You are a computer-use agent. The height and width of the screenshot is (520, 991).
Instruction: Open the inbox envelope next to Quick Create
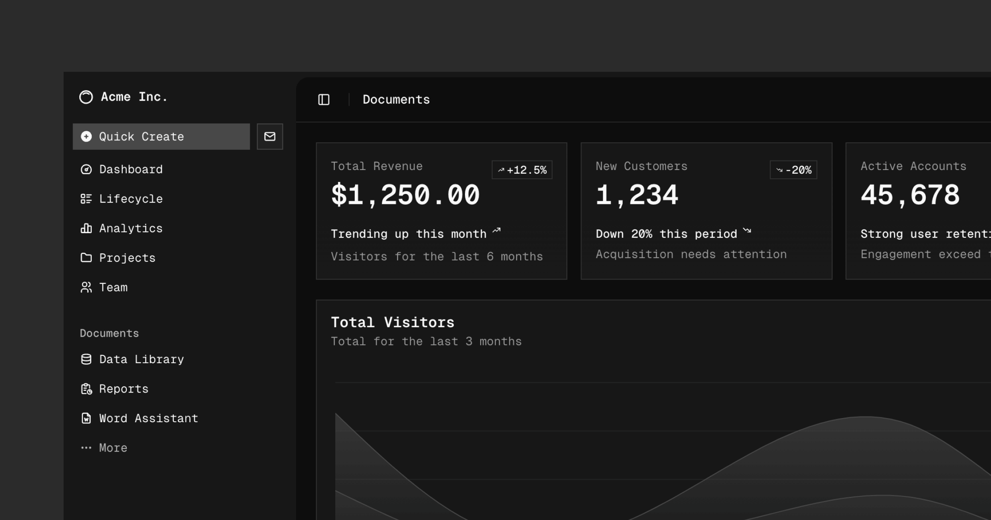[x=270, y=136]
